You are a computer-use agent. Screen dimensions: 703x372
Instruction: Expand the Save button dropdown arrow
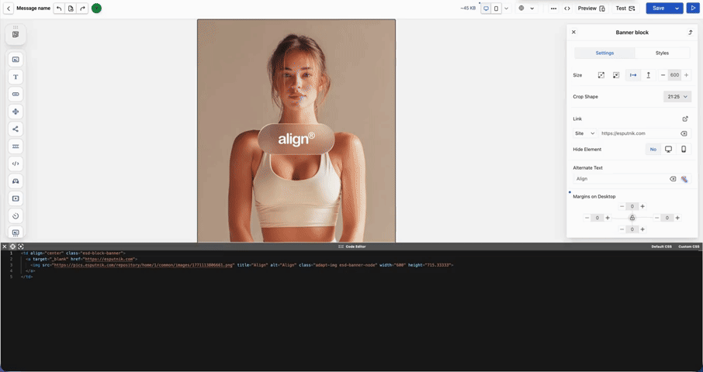[677, 9]
